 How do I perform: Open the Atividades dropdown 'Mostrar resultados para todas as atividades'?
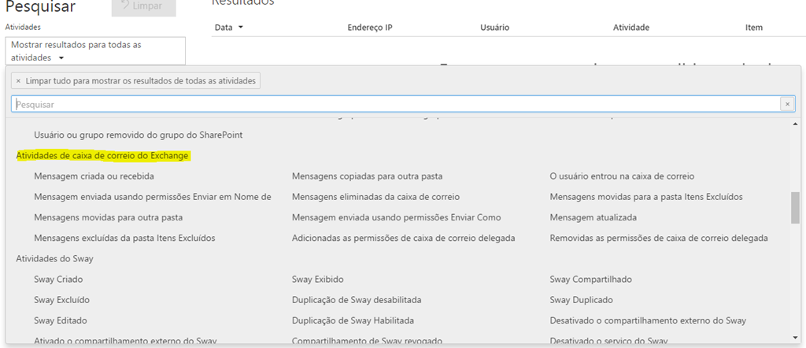point(95,51)
